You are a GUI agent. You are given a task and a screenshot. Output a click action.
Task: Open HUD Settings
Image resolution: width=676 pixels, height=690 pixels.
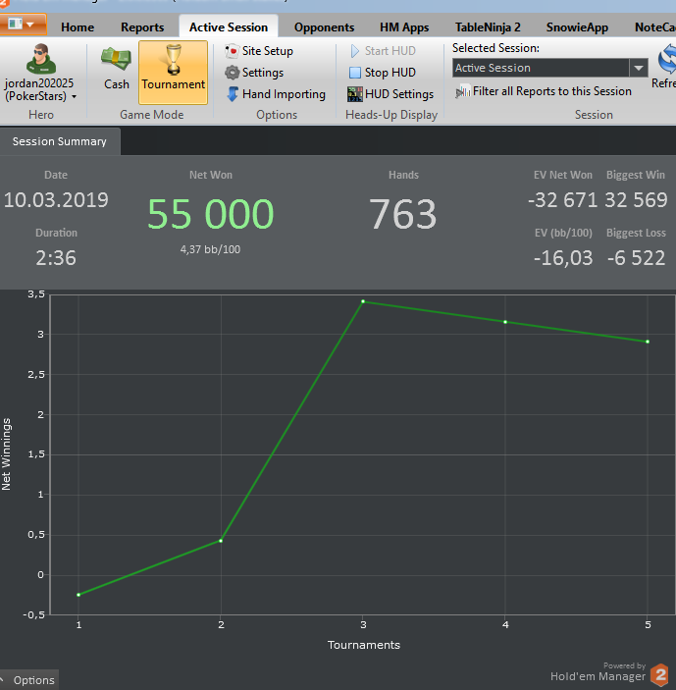click(x=390, y=94)
